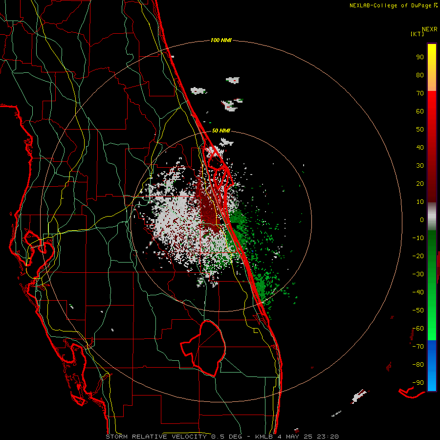
Task: Click the 20 value on velocity scale
Action: (420, 184)
